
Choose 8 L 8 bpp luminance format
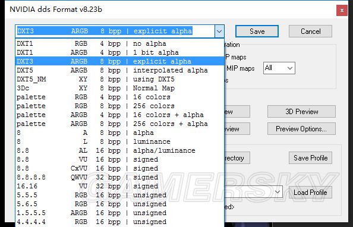pos(120,141)
